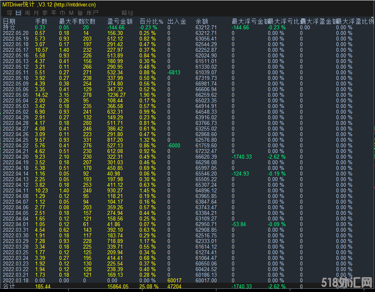Click withdrawal value -6813 on 2022.05.11
This screenshot has height=292, width=375.
click(174, 73)
